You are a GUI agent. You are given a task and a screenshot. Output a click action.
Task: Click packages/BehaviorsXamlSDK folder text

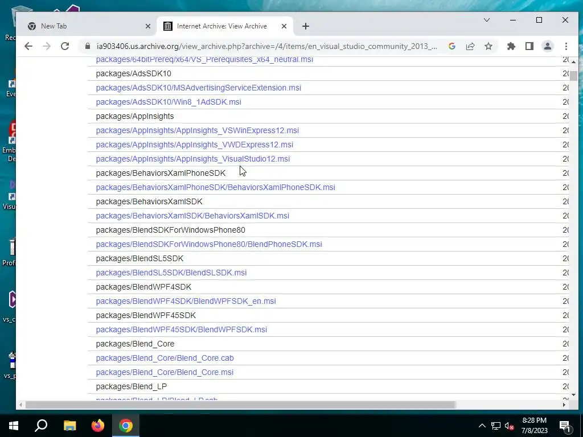point(149,201)
